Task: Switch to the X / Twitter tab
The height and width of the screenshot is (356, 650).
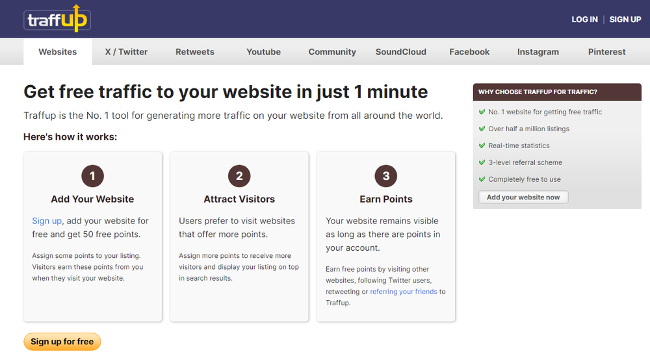Action: click(x=126, y=52)
